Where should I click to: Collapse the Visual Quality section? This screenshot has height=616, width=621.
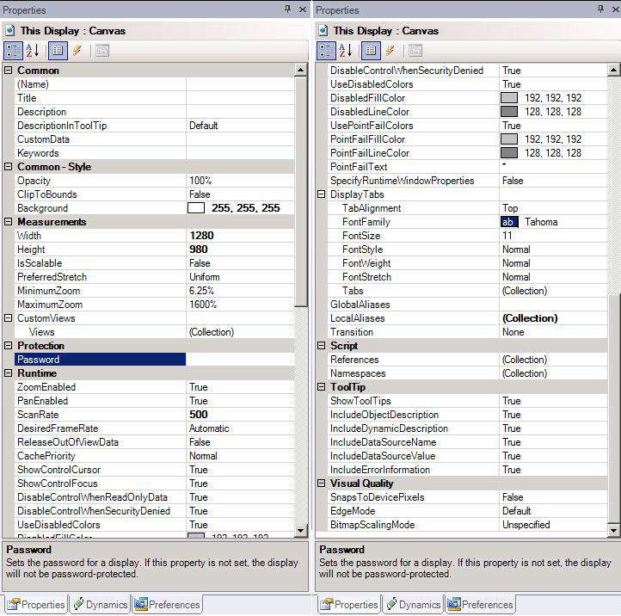click(322, 484)
